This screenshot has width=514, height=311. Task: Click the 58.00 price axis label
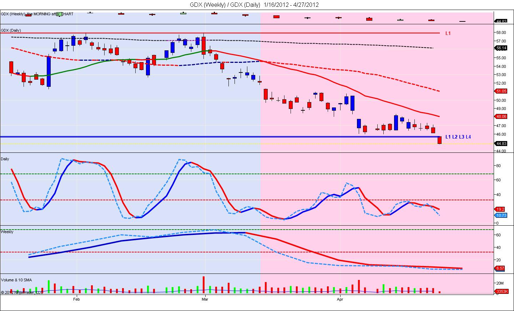(502, 32)
